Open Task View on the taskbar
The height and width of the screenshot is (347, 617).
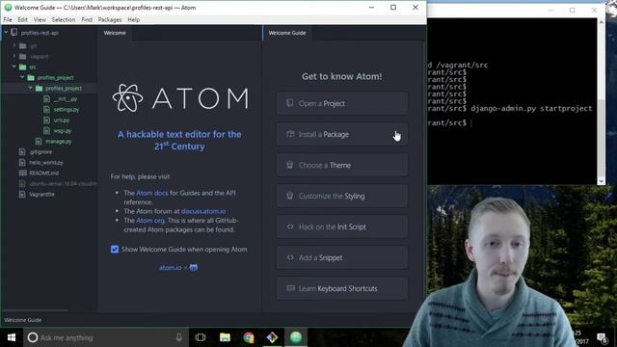coord(201,337)
